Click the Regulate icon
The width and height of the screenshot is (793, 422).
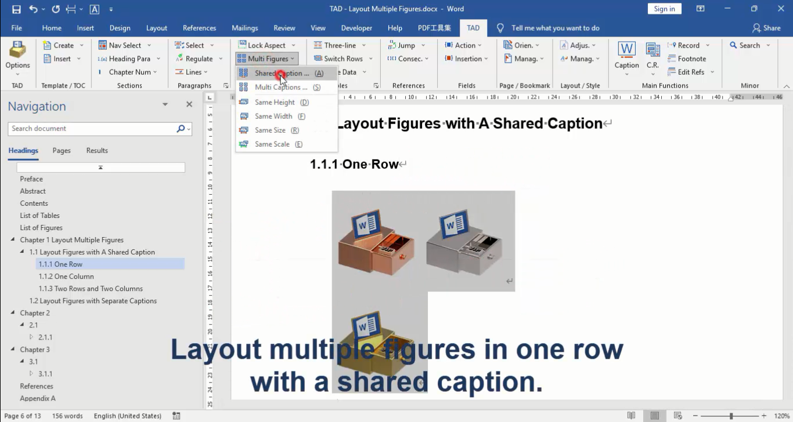(179, 59)
